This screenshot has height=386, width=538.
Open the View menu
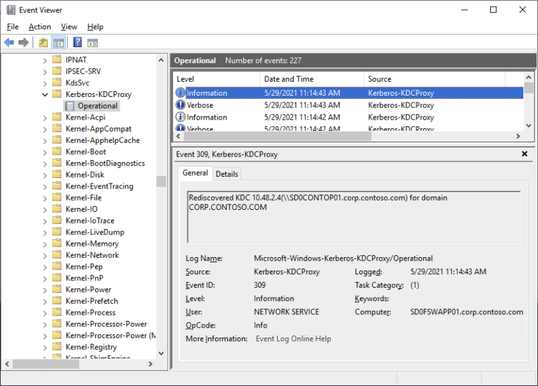pyautogui.click(x=68, y=27)
